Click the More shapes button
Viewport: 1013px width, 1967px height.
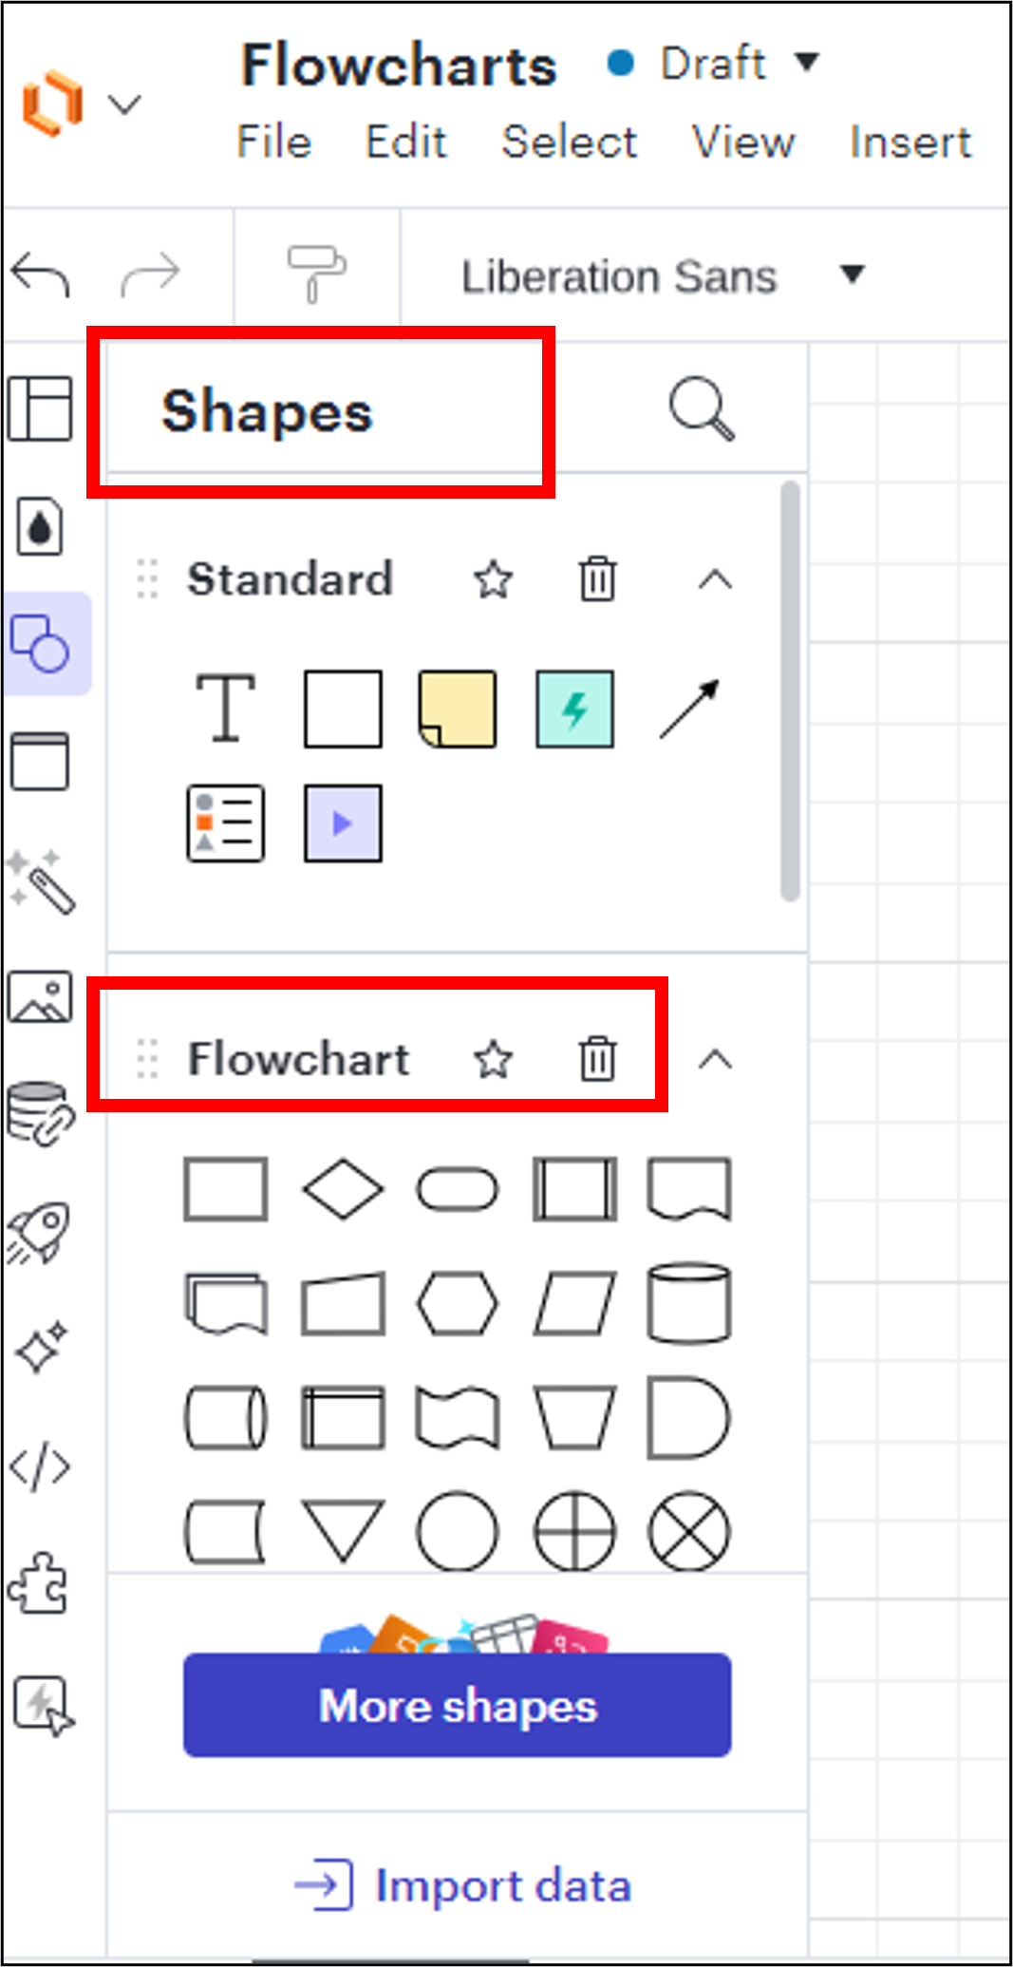458,1705
